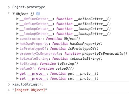Expand the set __proto__ accessor
The width and height of the screenshot is (135, 94).
click(x=18, y=78)
